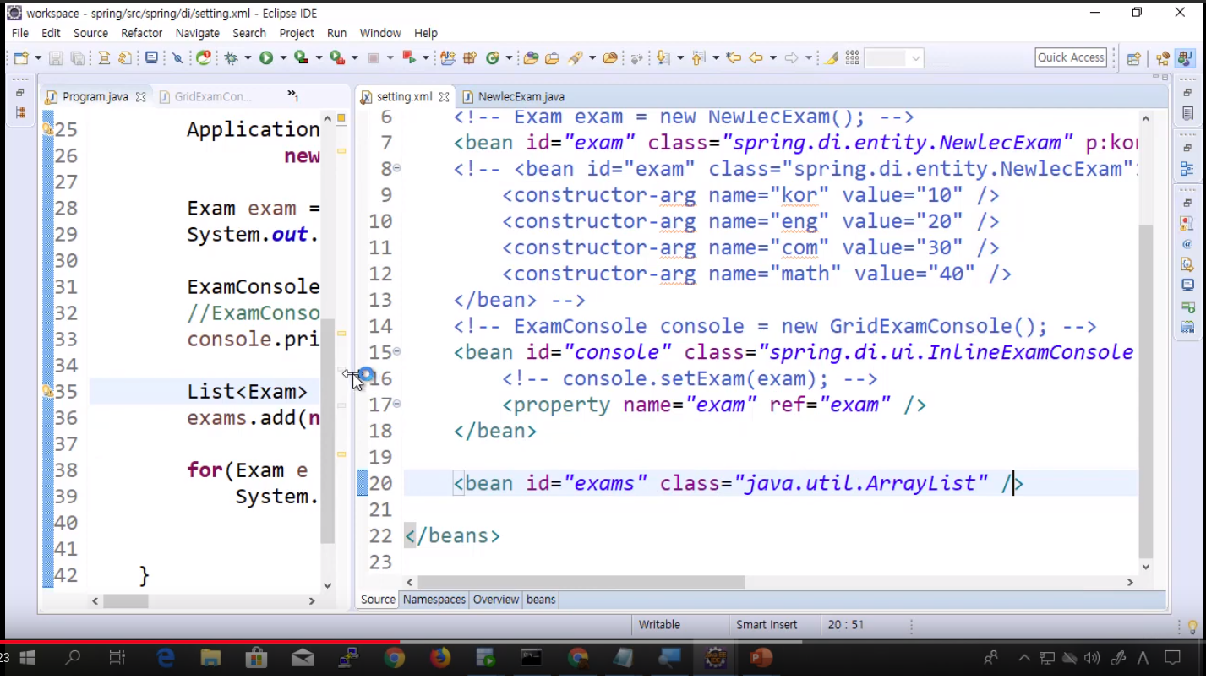This screenshot has width=1206, height=679.
Task: Click the Next Annotation icon
Action: pos(663,58)
